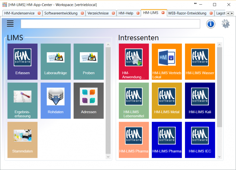
Task: Open the HM-LIMS Lebensmittel tile
Action: [134, 101]
